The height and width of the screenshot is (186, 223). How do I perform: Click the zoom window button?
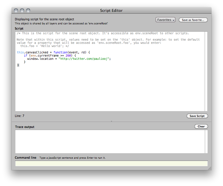(x=28, y=10)
